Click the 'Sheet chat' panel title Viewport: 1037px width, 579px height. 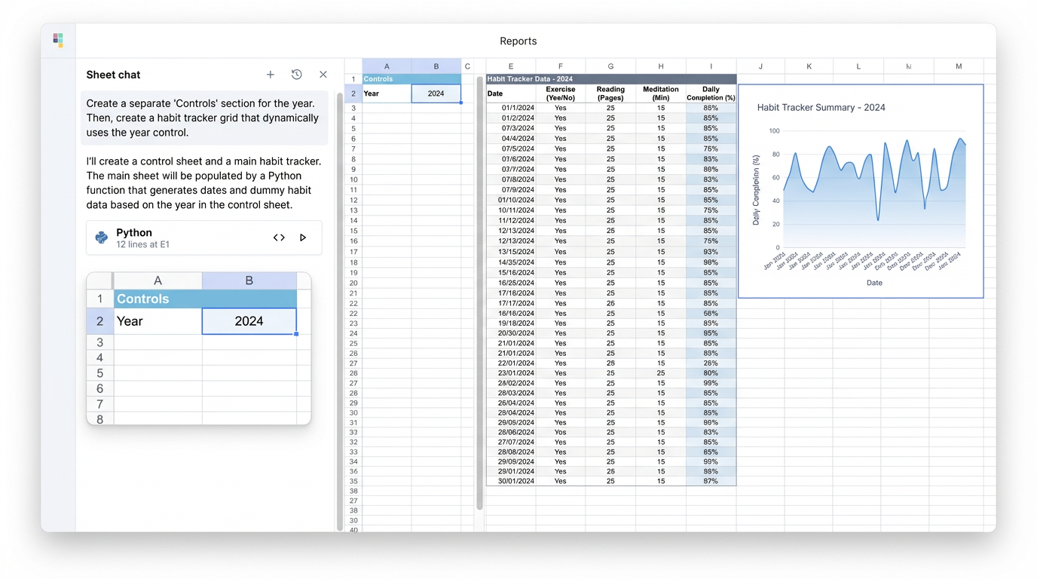(x=113, y=75)
